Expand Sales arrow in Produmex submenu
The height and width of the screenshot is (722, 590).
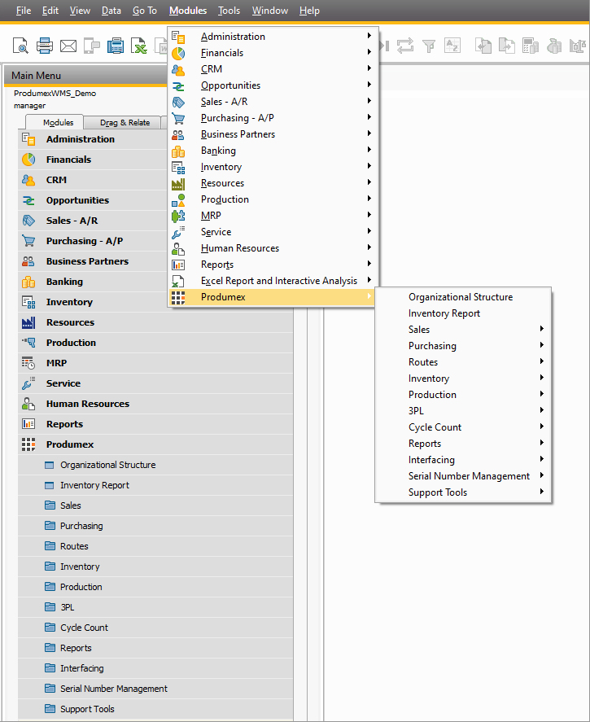pos(542,329)
